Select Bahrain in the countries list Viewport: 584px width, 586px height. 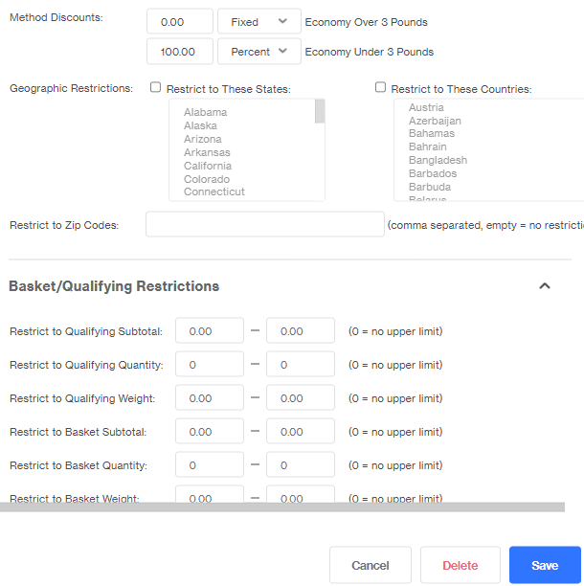[x=428, y=146]
